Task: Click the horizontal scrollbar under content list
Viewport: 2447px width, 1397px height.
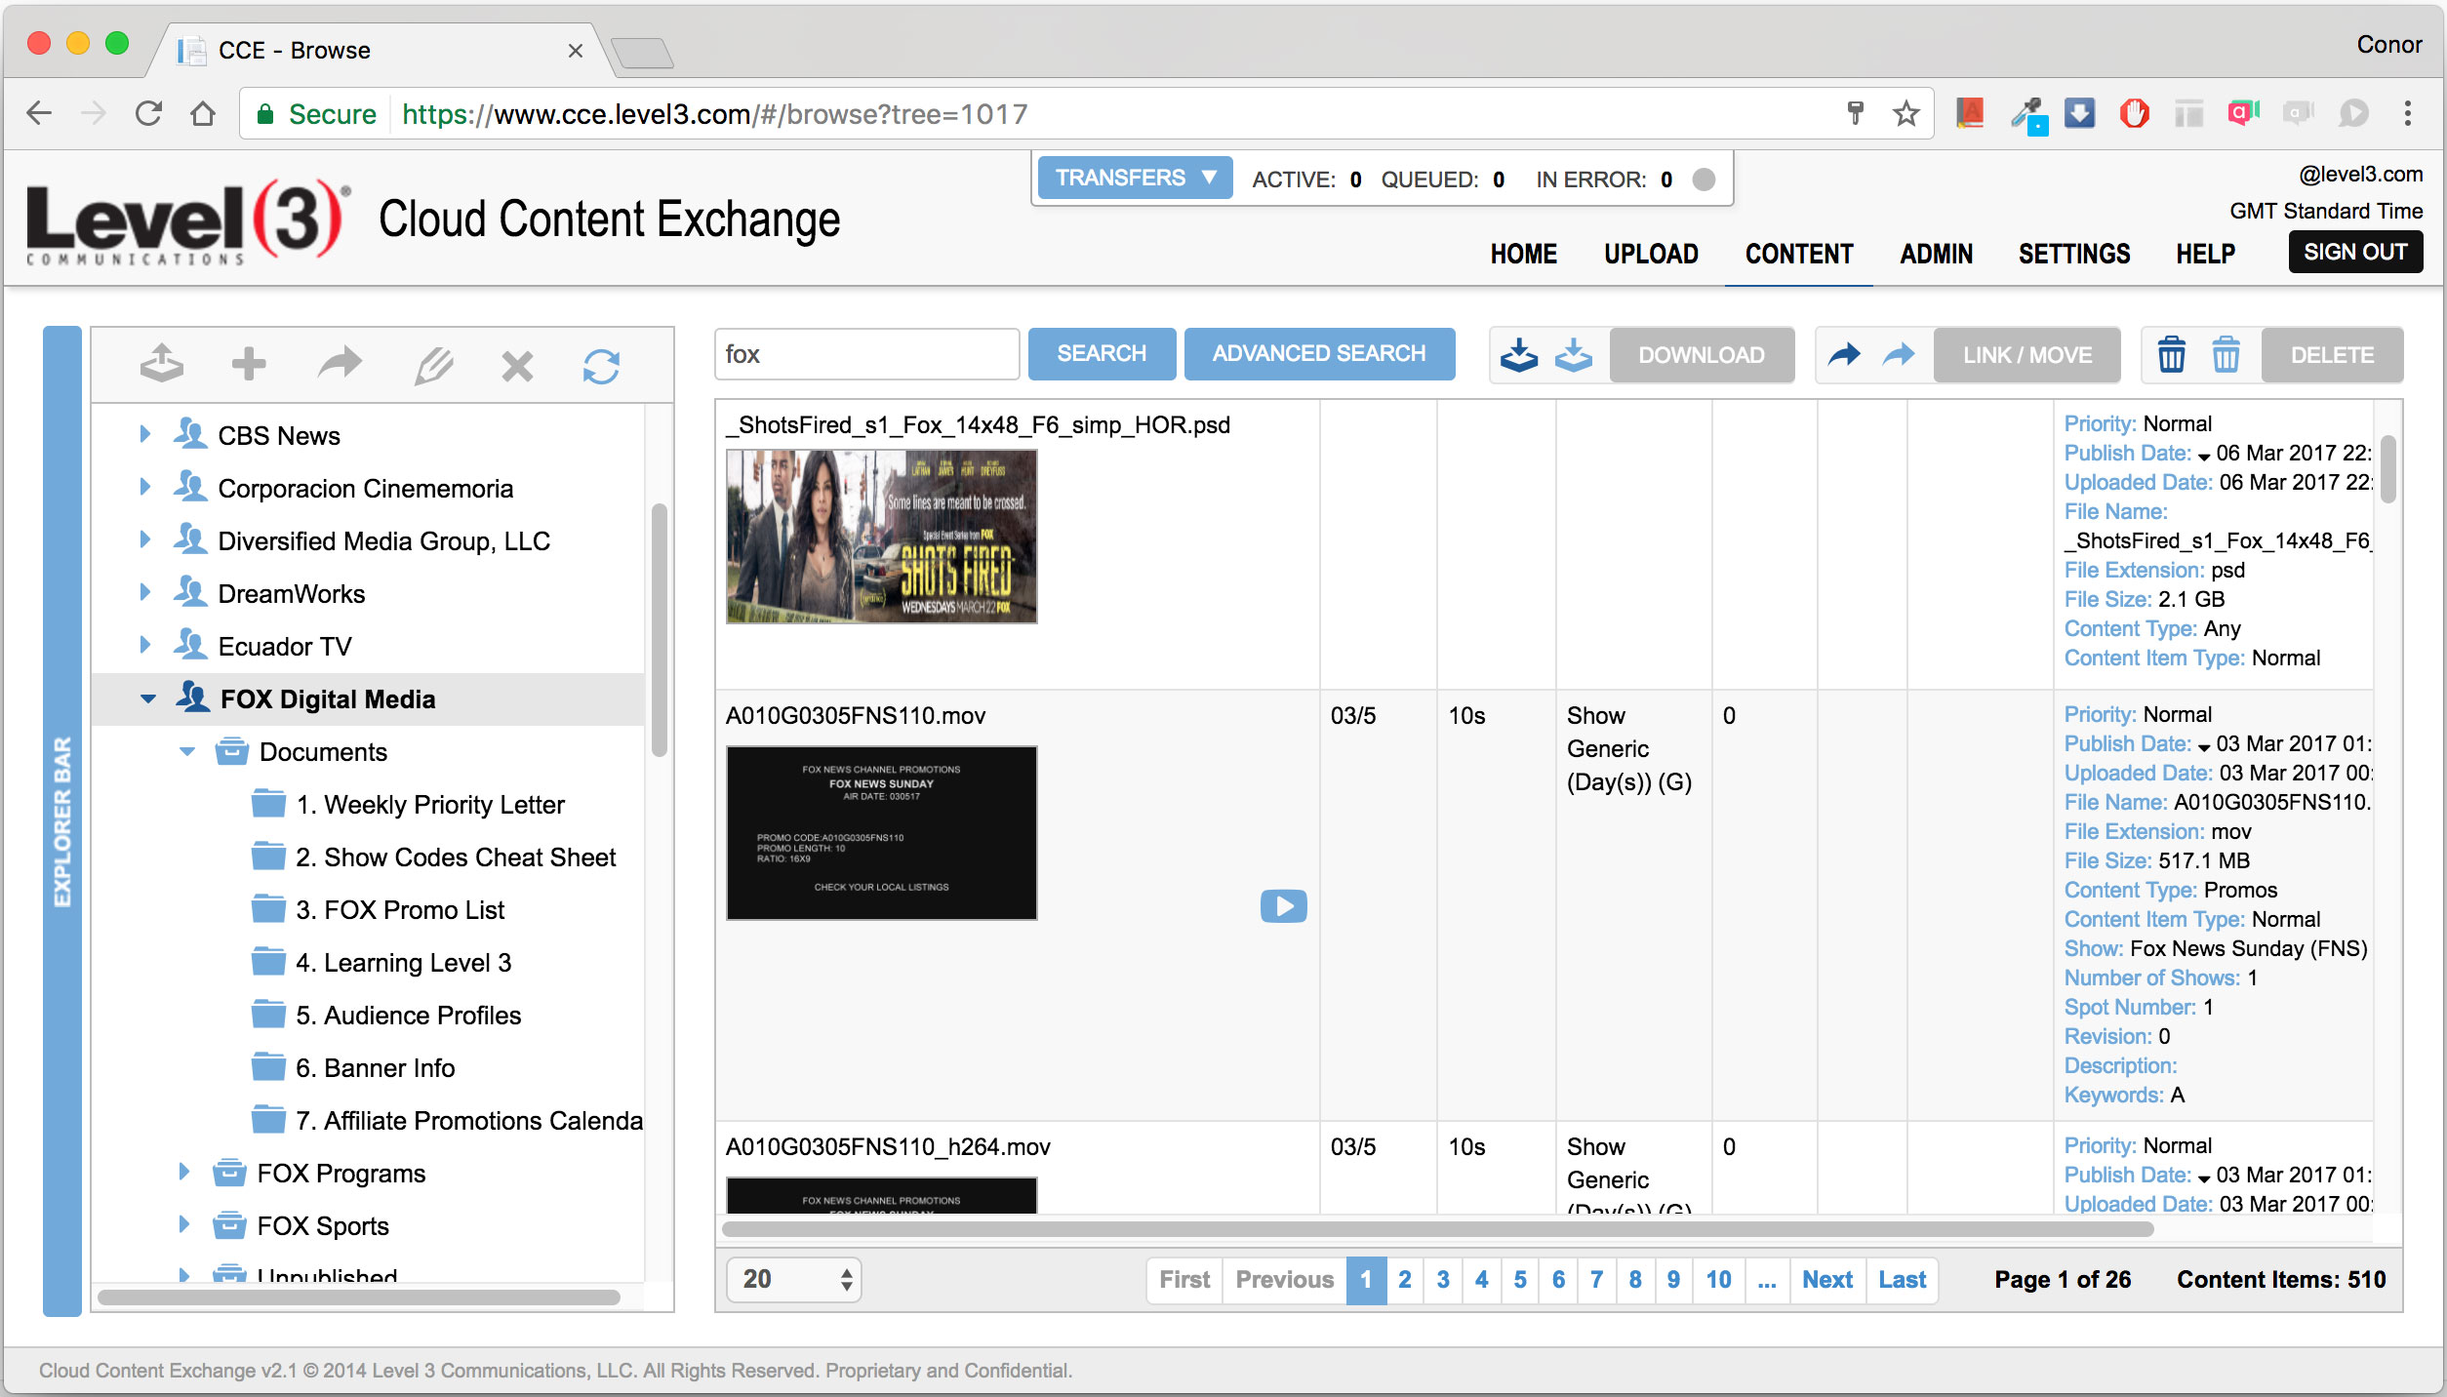Action: pos(1437,1229)
